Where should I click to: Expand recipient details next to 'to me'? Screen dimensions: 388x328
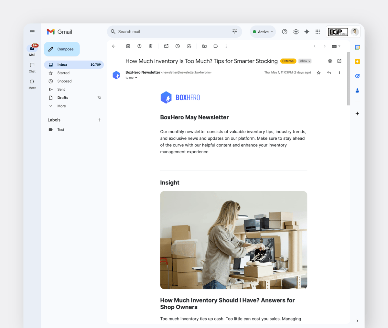(x=136, y=78)
